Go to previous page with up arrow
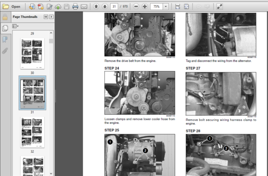Viewport: 268px width, 176px height. click(x=96, y=7)
